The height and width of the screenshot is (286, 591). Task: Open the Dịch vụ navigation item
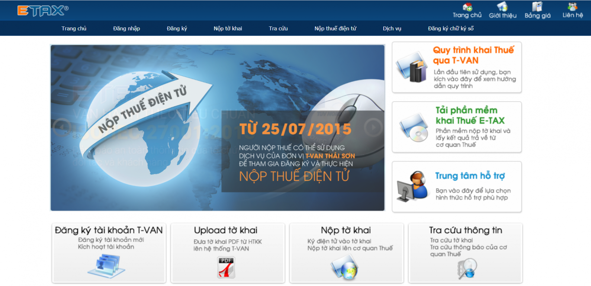pyautogui.click(x=392, y=29)
